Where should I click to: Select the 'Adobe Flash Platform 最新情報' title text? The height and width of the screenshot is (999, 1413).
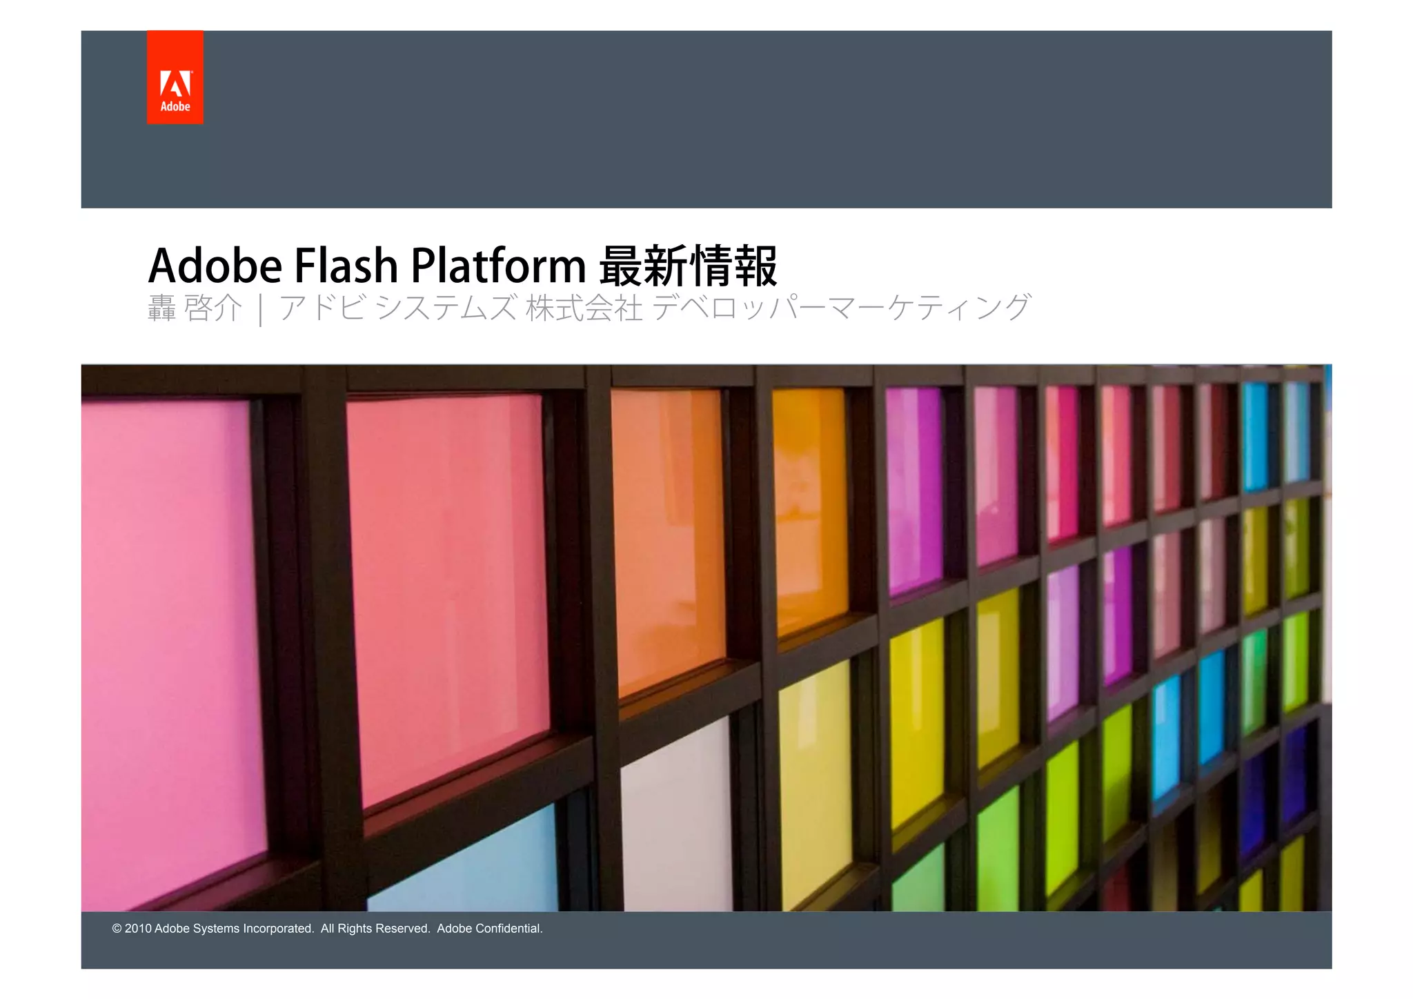point(462,266)
